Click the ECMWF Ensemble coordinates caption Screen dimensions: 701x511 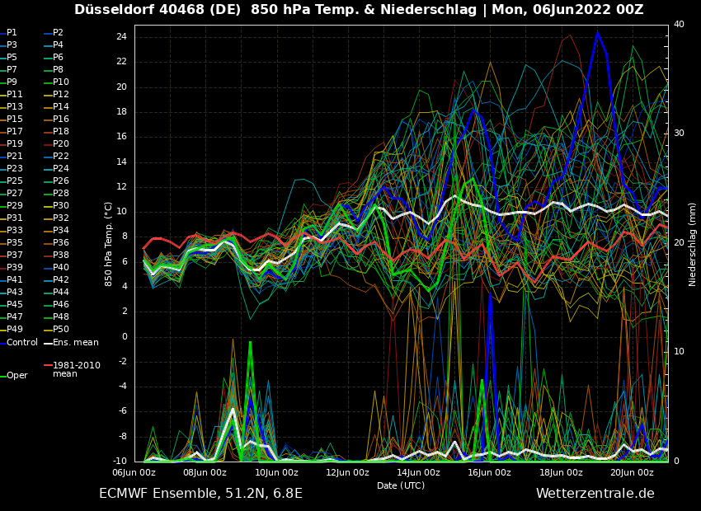point(200,494)
